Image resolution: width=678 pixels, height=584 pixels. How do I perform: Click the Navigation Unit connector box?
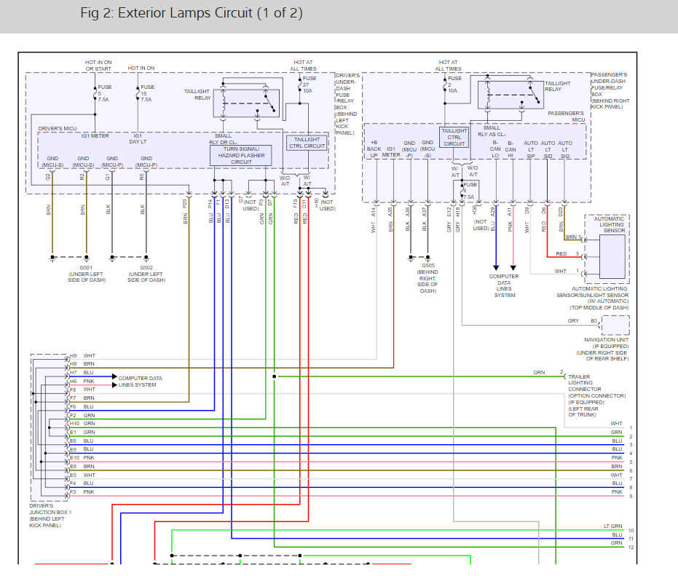[615, 325]
